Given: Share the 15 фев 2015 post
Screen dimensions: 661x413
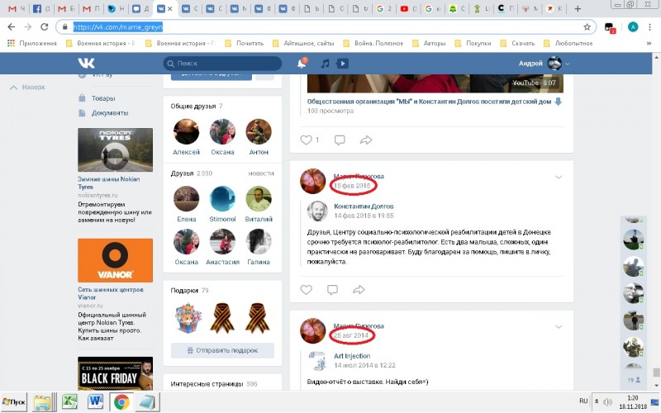Looking at the screenshot, I should click(359, 290).
